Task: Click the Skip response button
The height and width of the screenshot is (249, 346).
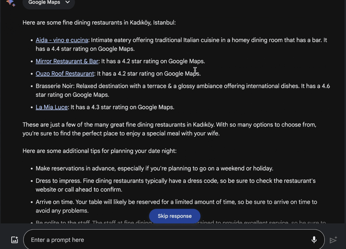Action: pos(175,216)
